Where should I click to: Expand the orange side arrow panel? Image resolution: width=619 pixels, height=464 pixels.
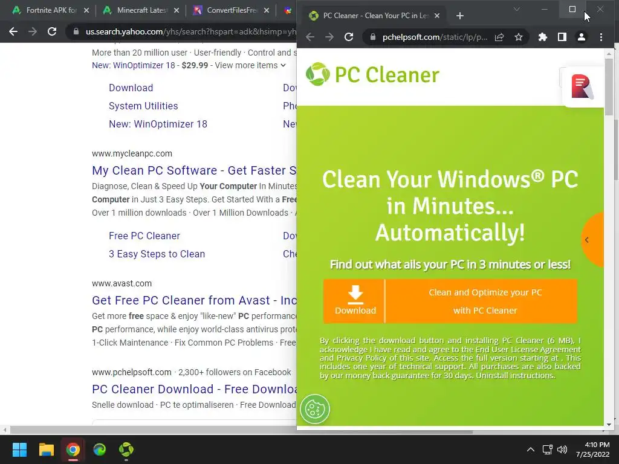click(x=592, y=239)
